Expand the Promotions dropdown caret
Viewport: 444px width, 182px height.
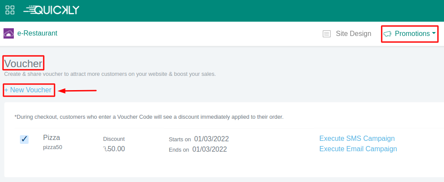(x=434, y=33)
